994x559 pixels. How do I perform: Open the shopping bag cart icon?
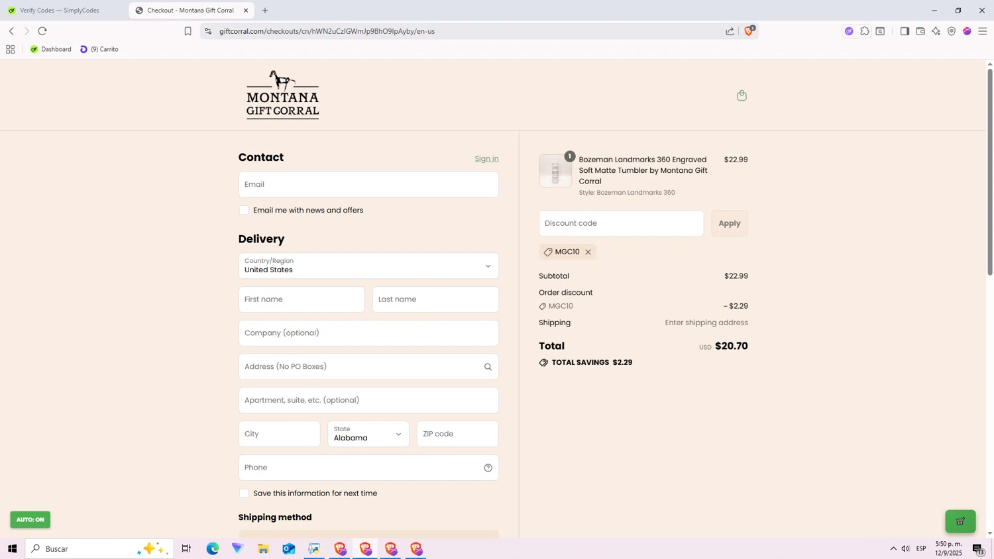[742, 95]
